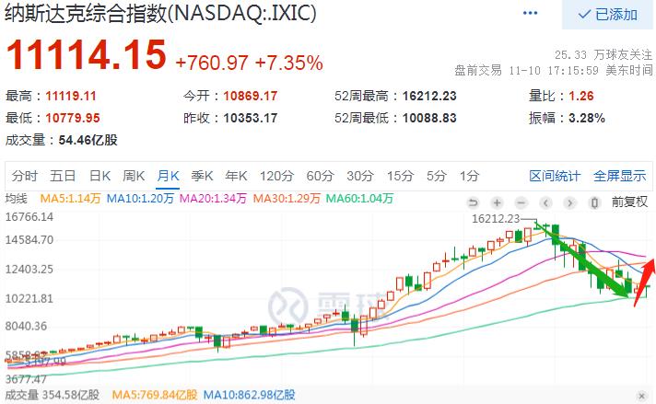Zoom in the chart with plus icon

tap(497, 203)
